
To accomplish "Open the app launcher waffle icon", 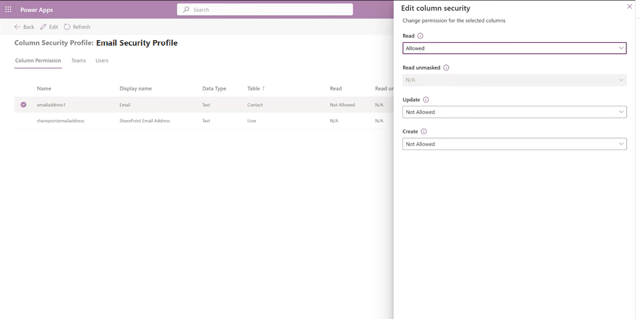I will pos(8,9).
